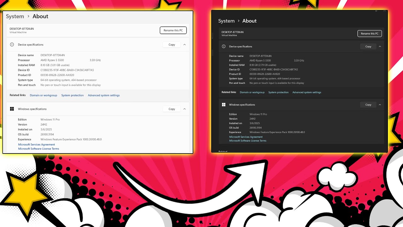Click 3.59 GHz processor speed, light window
403x227 pixels.
95,60
